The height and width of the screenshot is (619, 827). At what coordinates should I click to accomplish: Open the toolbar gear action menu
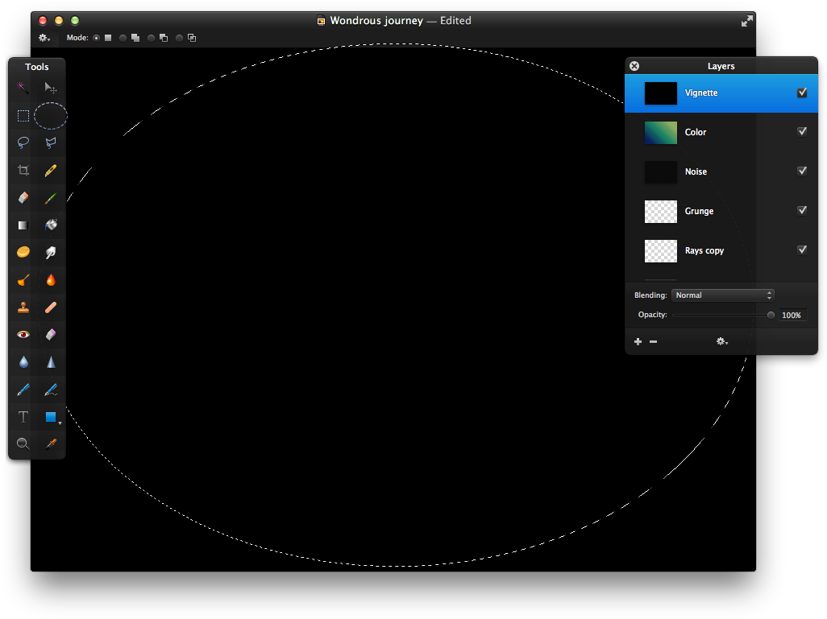[44, 37]
